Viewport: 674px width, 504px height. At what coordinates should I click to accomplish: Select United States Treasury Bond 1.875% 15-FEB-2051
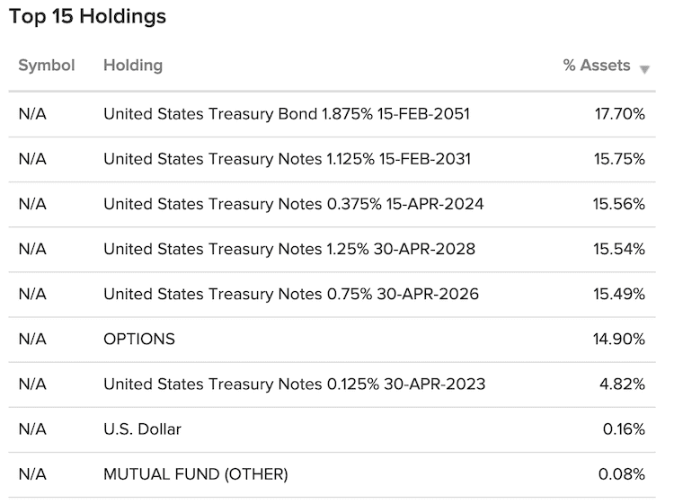tap(287, 114)
